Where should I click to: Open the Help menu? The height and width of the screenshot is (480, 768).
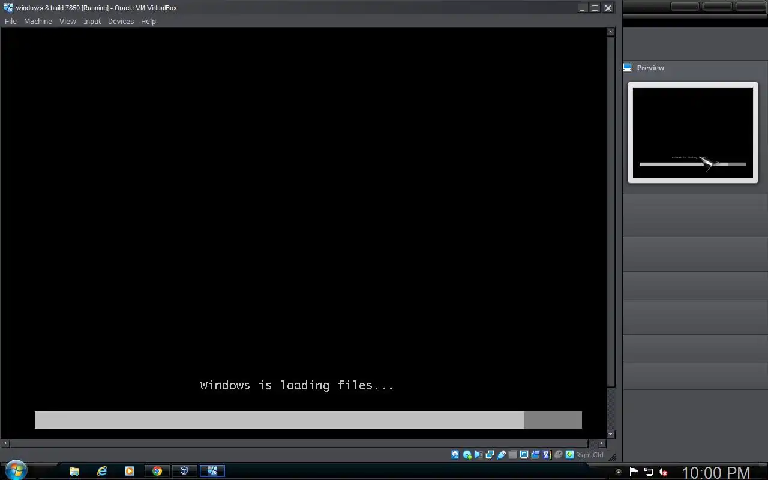(x=148, y=21)
